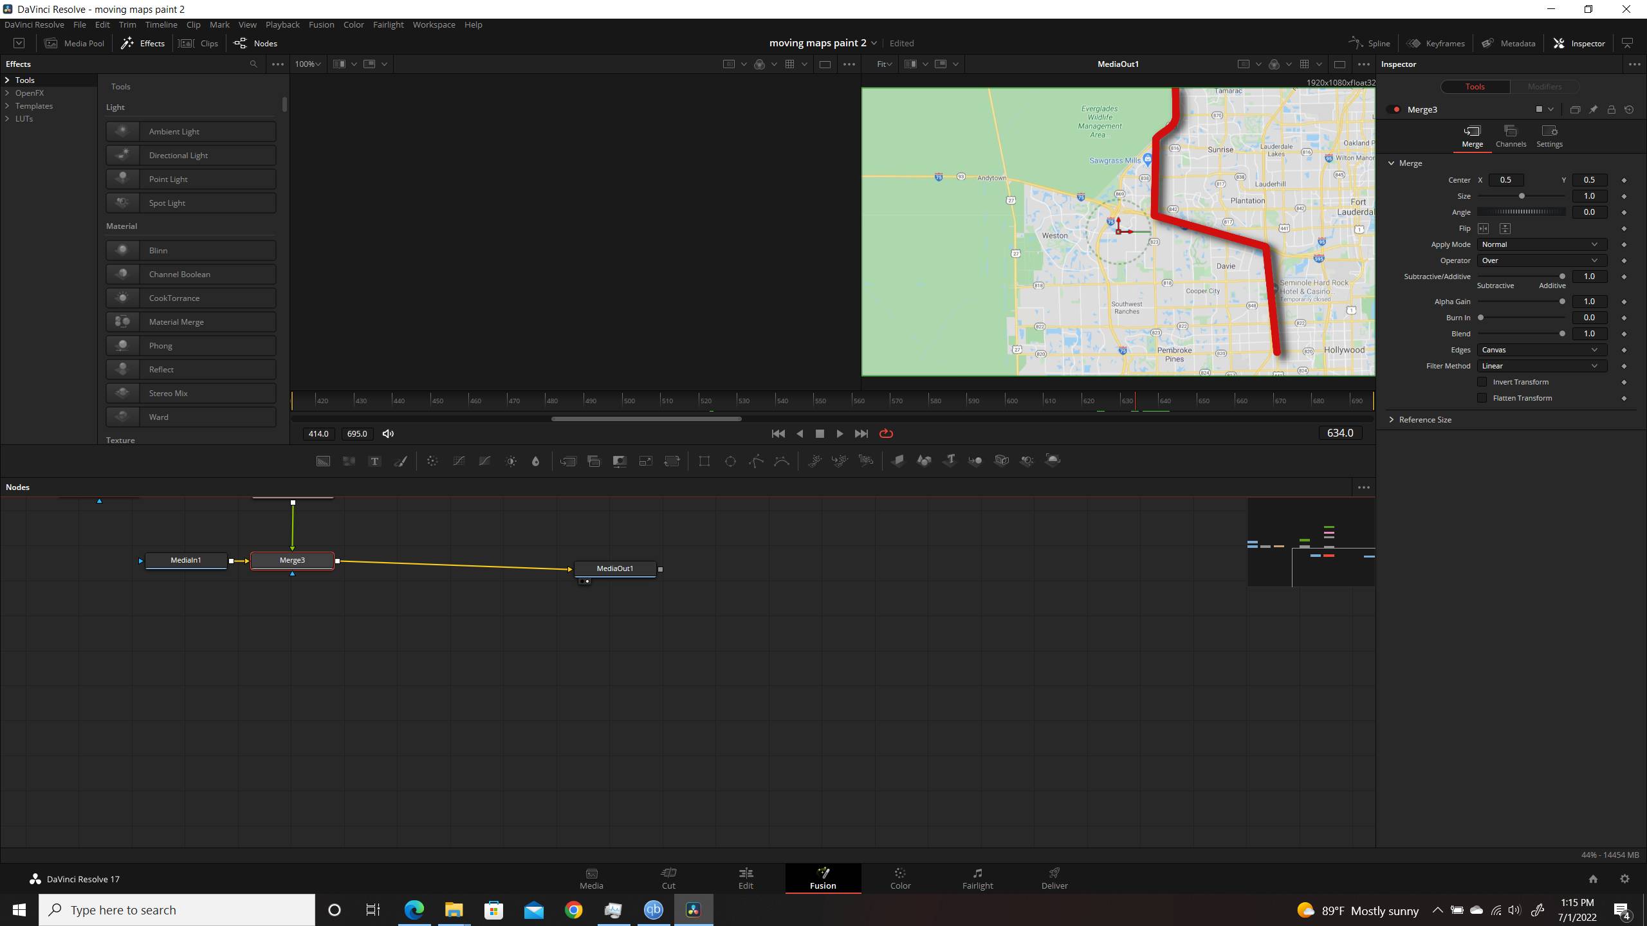Open the Edges dropdown set to Canvas
The image size is (1647, 926).
click(1541, 350)
